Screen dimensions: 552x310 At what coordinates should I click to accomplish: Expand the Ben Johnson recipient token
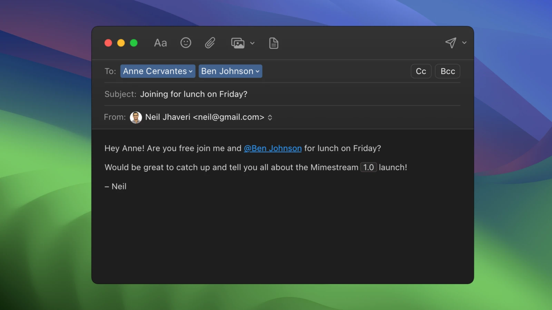pyautogui.click(x=257, y=71)
